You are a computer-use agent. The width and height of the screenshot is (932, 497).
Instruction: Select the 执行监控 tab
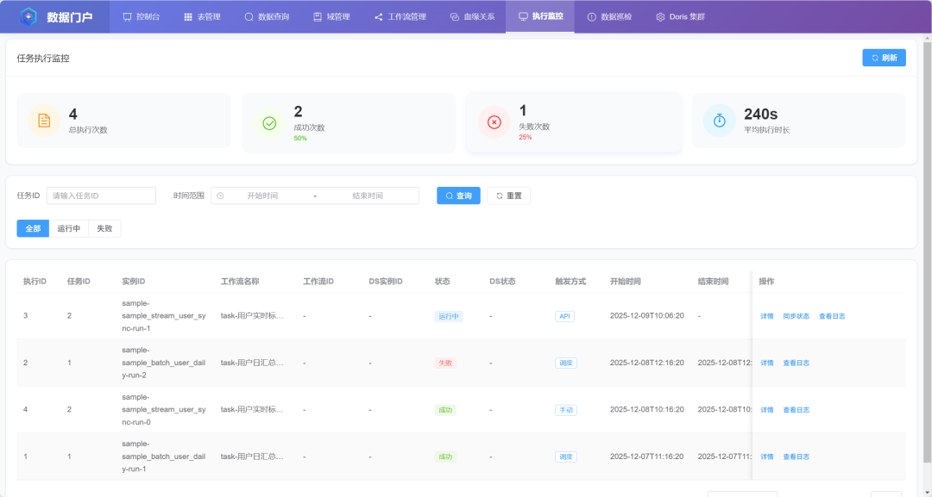coord(540,16)
